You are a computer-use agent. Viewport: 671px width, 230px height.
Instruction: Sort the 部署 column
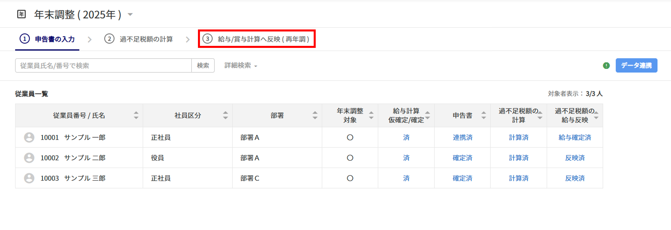pyautogui.click(x=315, y=116)
